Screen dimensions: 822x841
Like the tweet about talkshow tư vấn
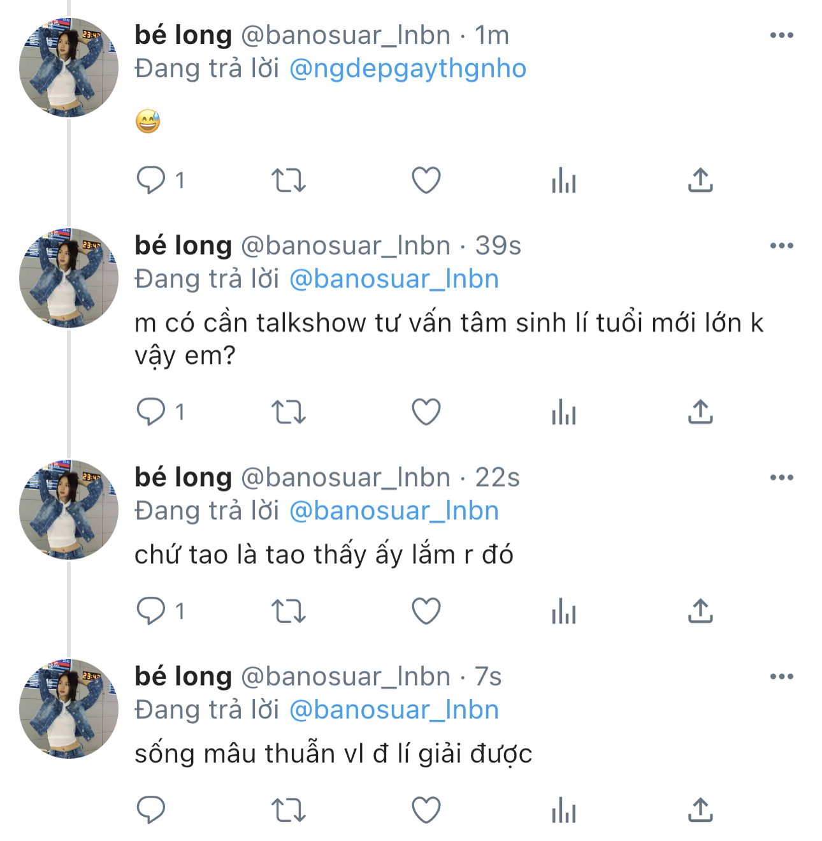coord(426,412)
